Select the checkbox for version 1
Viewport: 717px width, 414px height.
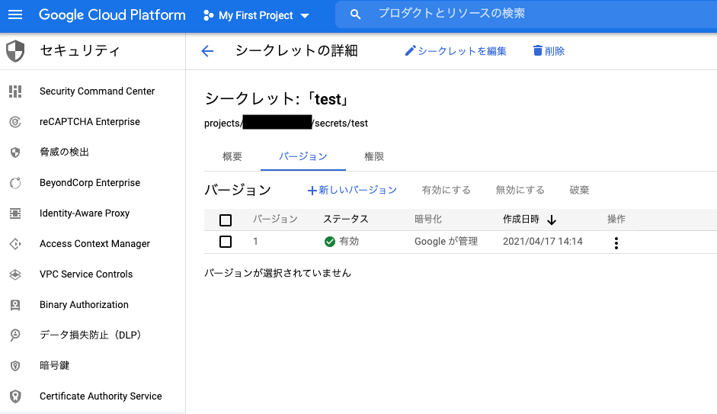(x=226, y=242)
